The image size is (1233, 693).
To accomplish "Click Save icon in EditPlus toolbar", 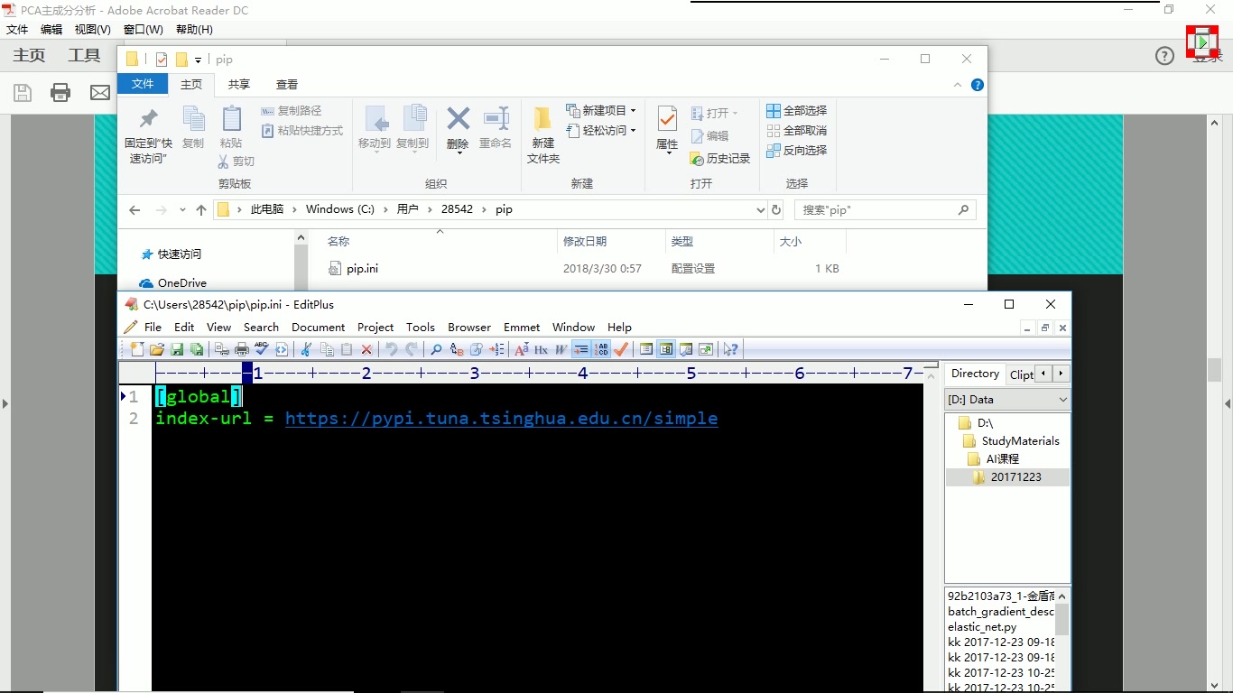I will [177, 349].
